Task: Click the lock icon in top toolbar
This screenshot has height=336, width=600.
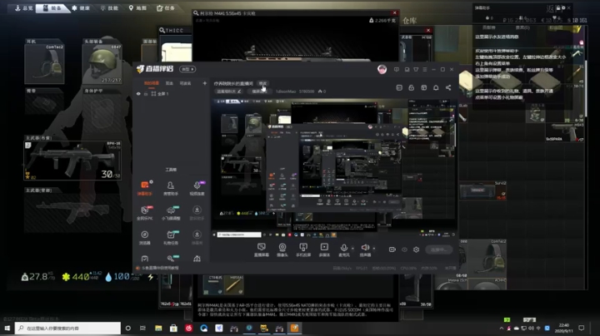Action: [412, 88]
